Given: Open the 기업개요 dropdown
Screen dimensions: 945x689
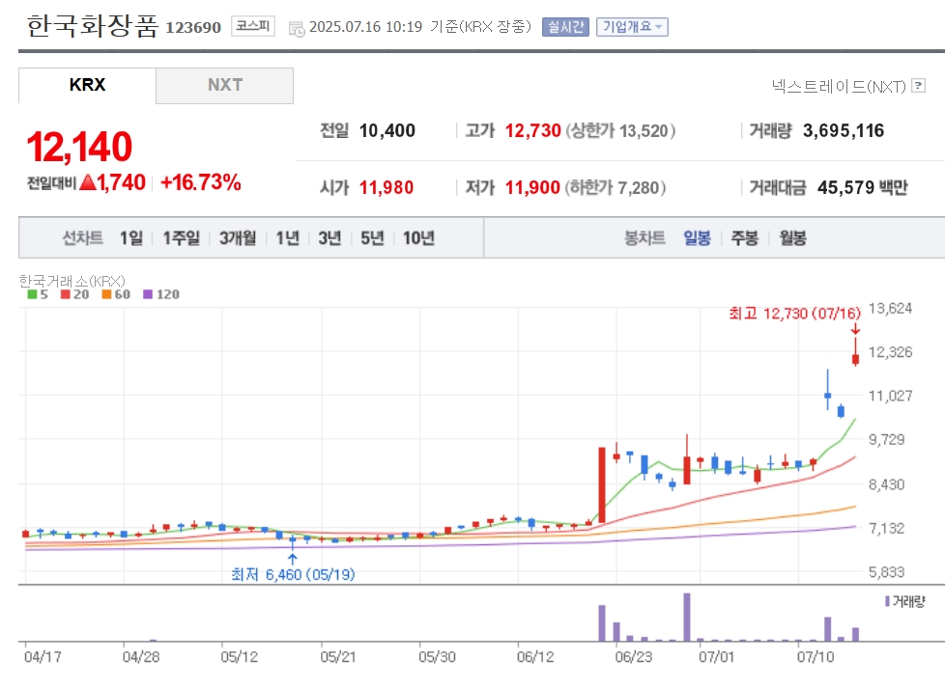Looking at the screenshot, I should (x=632, y=26).
